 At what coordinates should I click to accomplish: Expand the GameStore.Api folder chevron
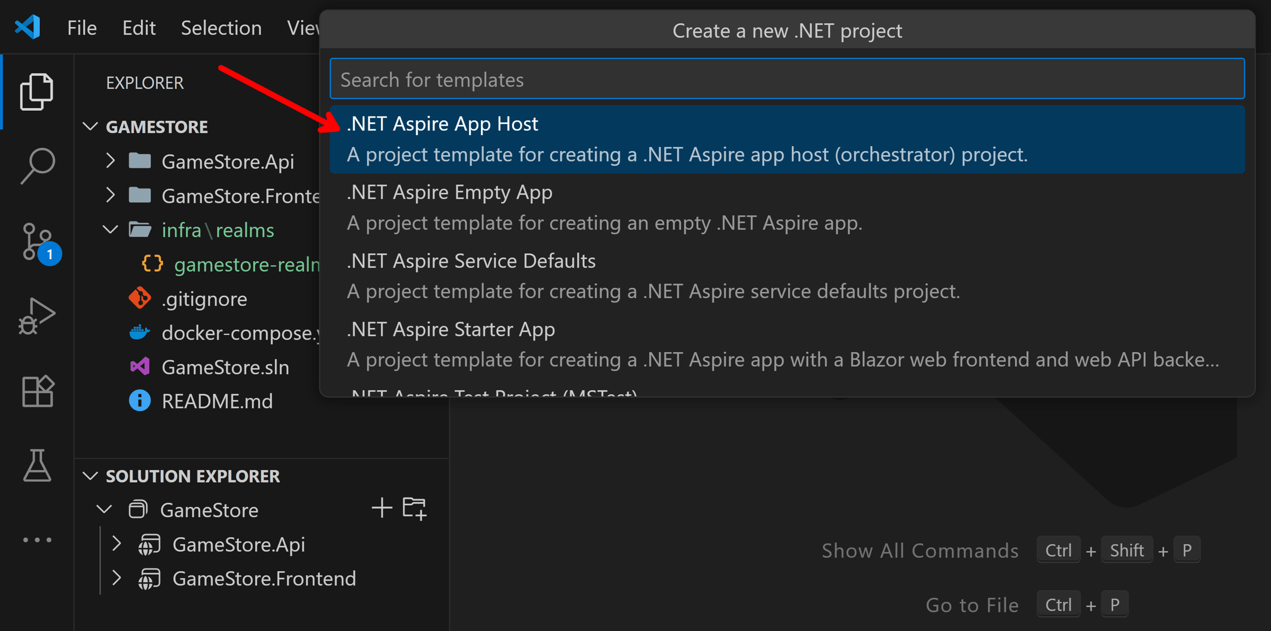point(110,161)
